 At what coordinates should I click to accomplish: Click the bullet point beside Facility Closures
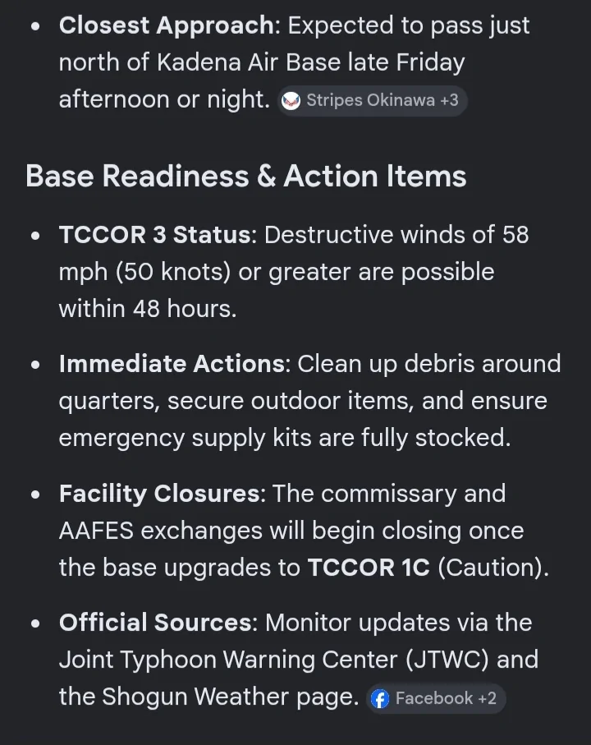tap(35, 494)
